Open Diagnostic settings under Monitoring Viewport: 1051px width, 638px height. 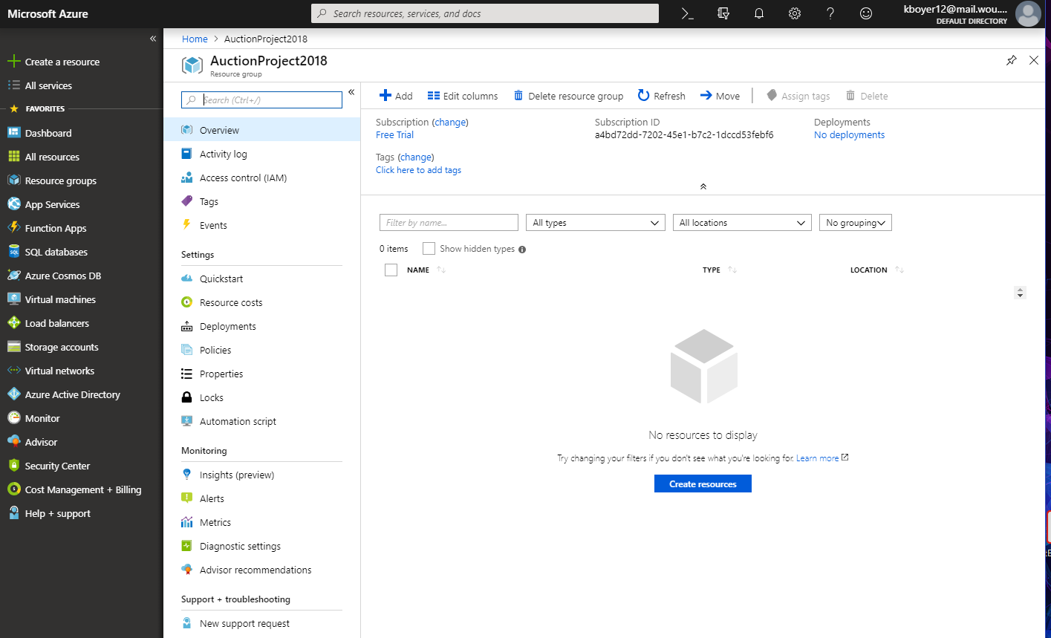262,546
